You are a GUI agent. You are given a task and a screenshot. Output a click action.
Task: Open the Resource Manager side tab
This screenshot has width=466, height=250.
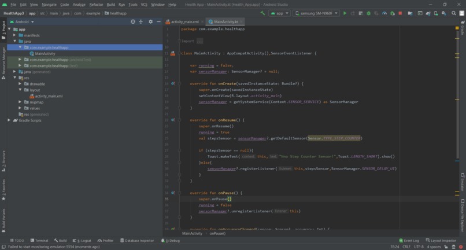(3, 63)
